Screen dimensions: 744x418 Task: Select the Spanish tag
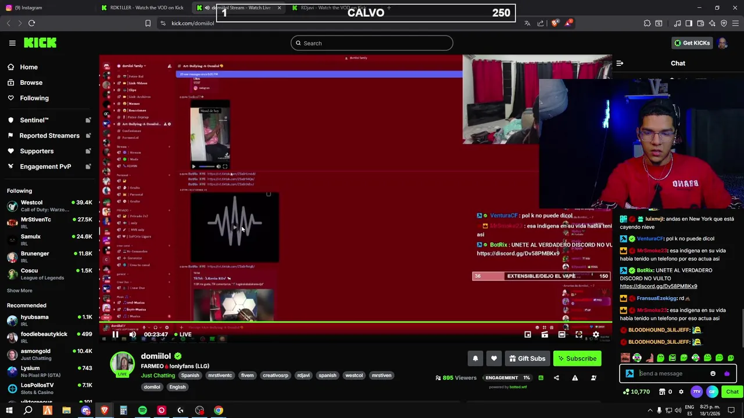coord(190,376)
